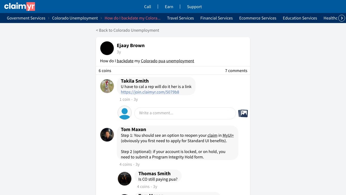Click the claimyr logo

(x=19, y=6)
